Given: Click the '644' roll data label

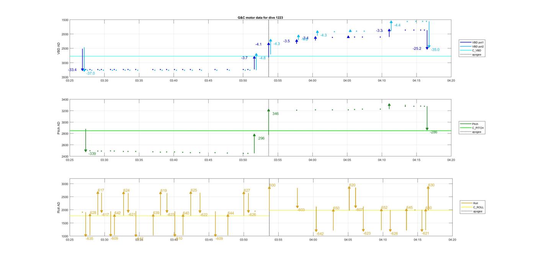Looking at the screenshot, I should tap(231, 213).
